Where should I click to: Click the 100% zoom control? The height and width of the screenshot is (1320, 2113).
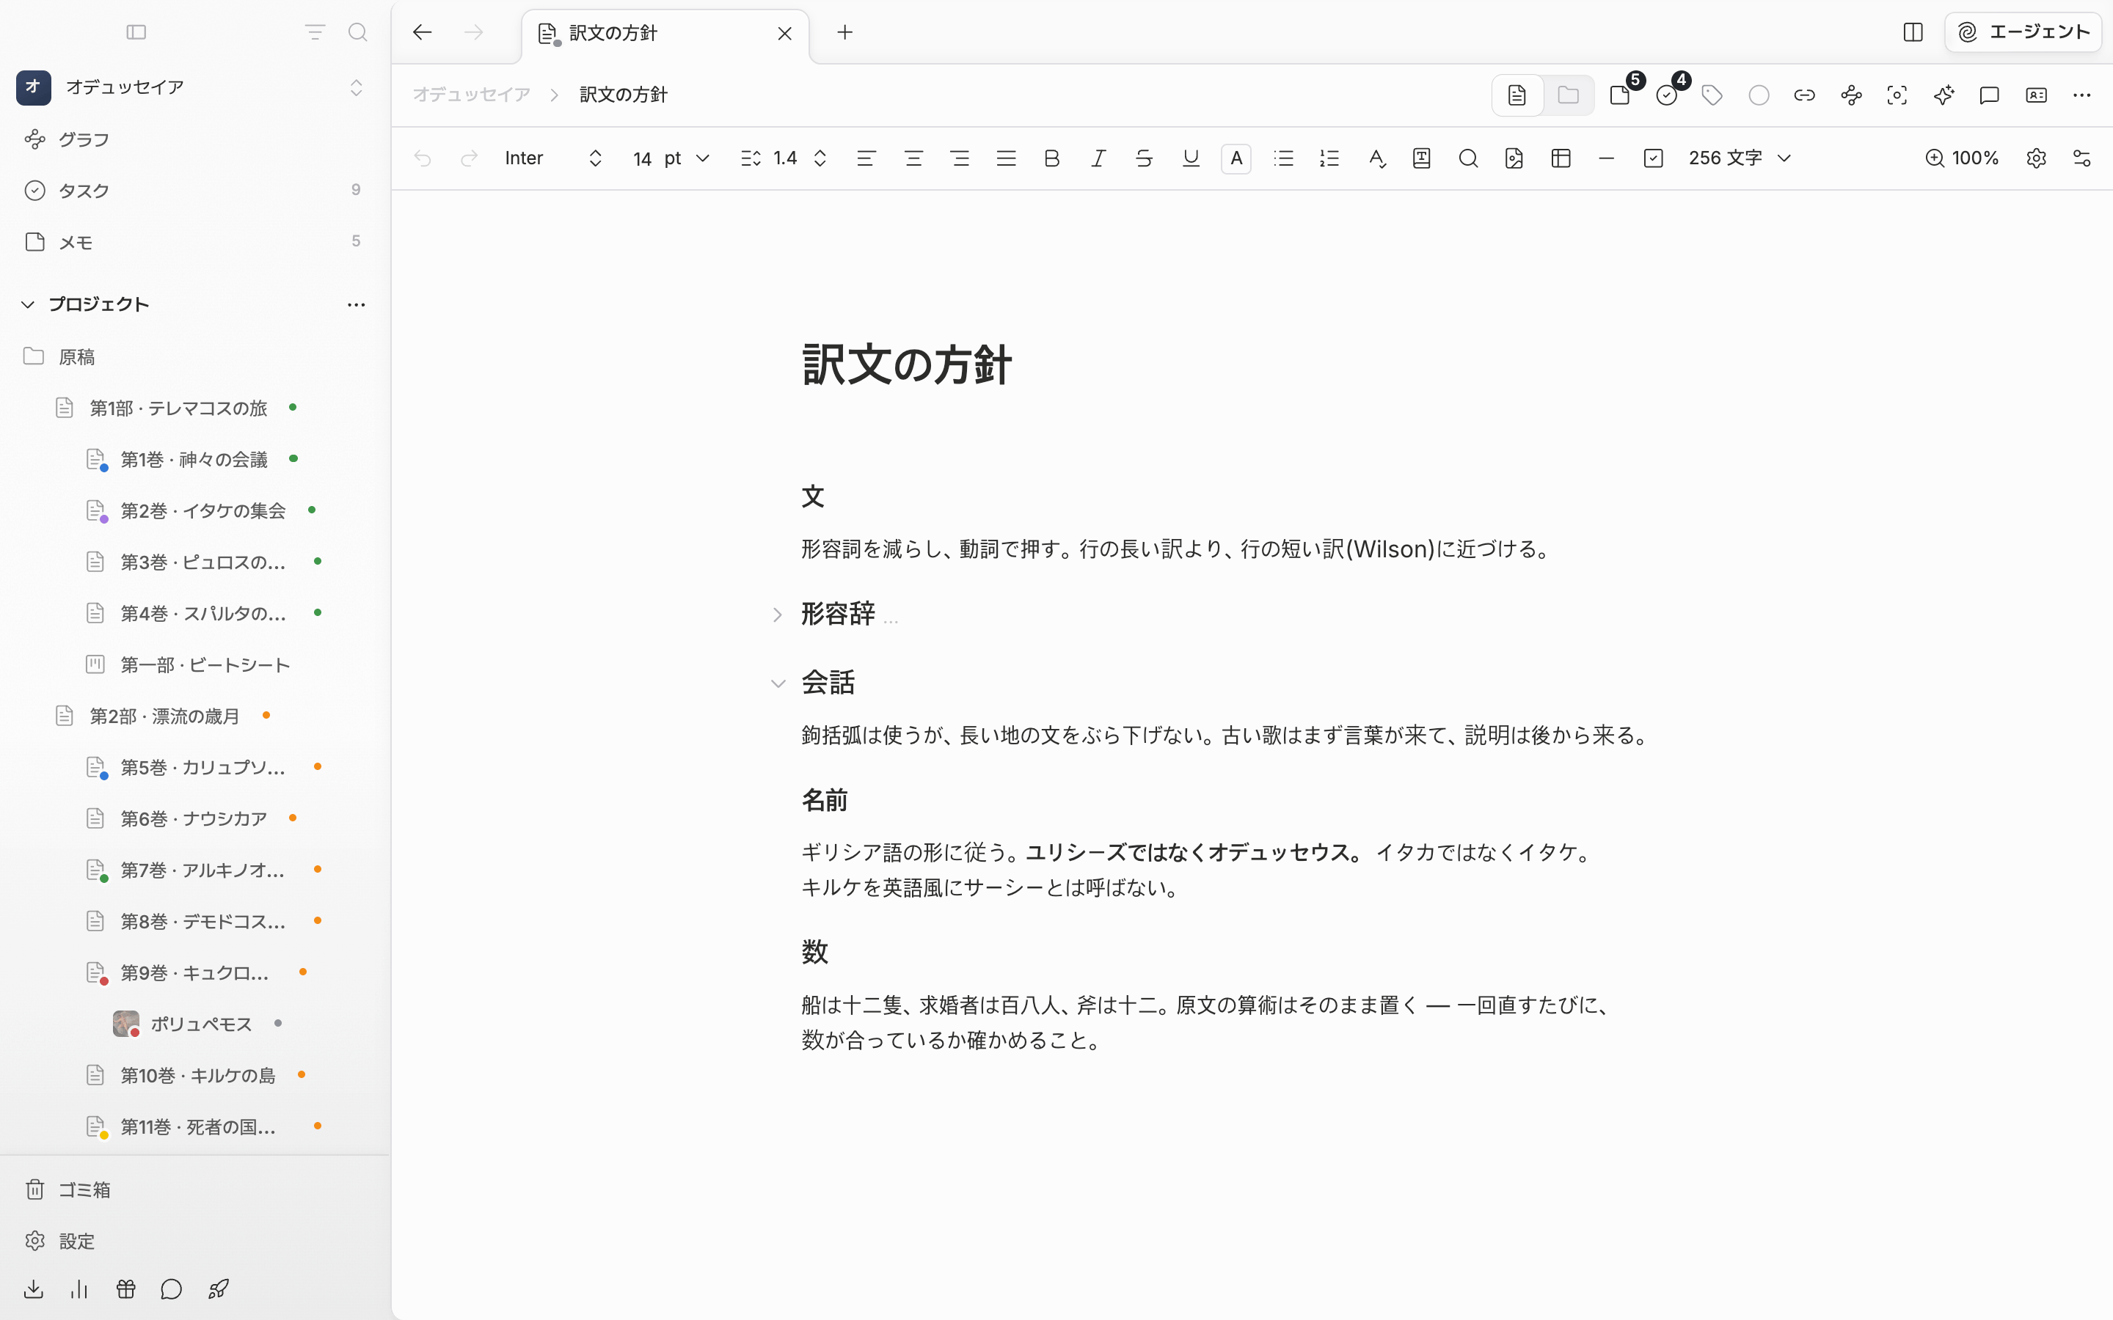1962,158
